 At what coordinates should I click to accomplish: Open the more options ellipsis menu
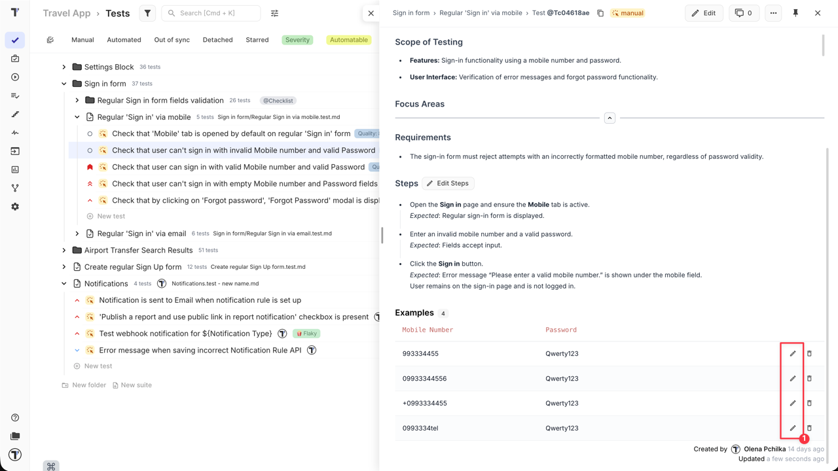[773, 13]
